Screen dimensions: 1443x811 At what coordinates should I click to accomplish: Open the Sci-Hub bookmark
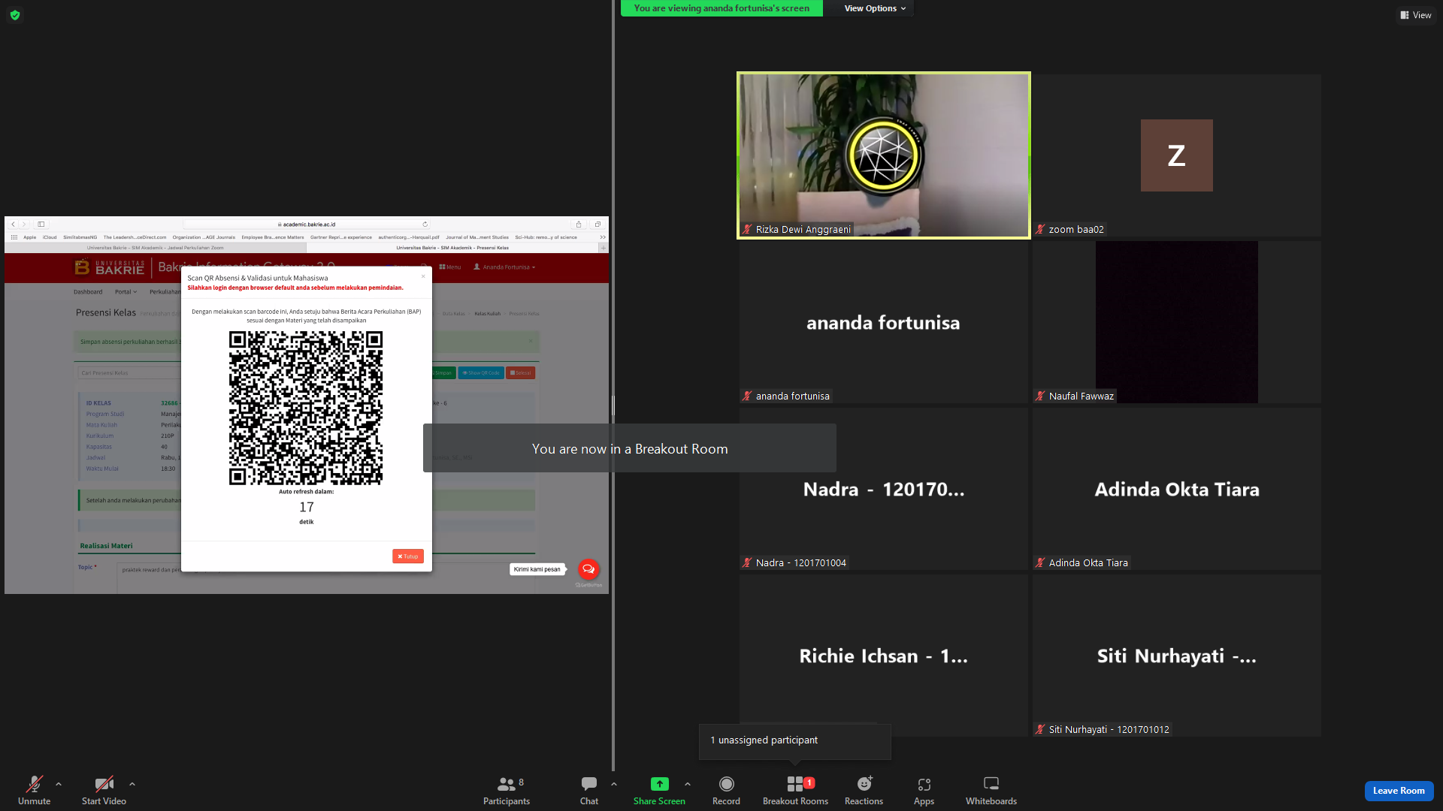[546, 237]
